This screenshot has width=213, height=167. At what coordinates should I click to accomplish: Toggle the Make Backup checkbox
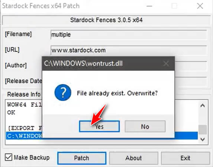(9, 157)
